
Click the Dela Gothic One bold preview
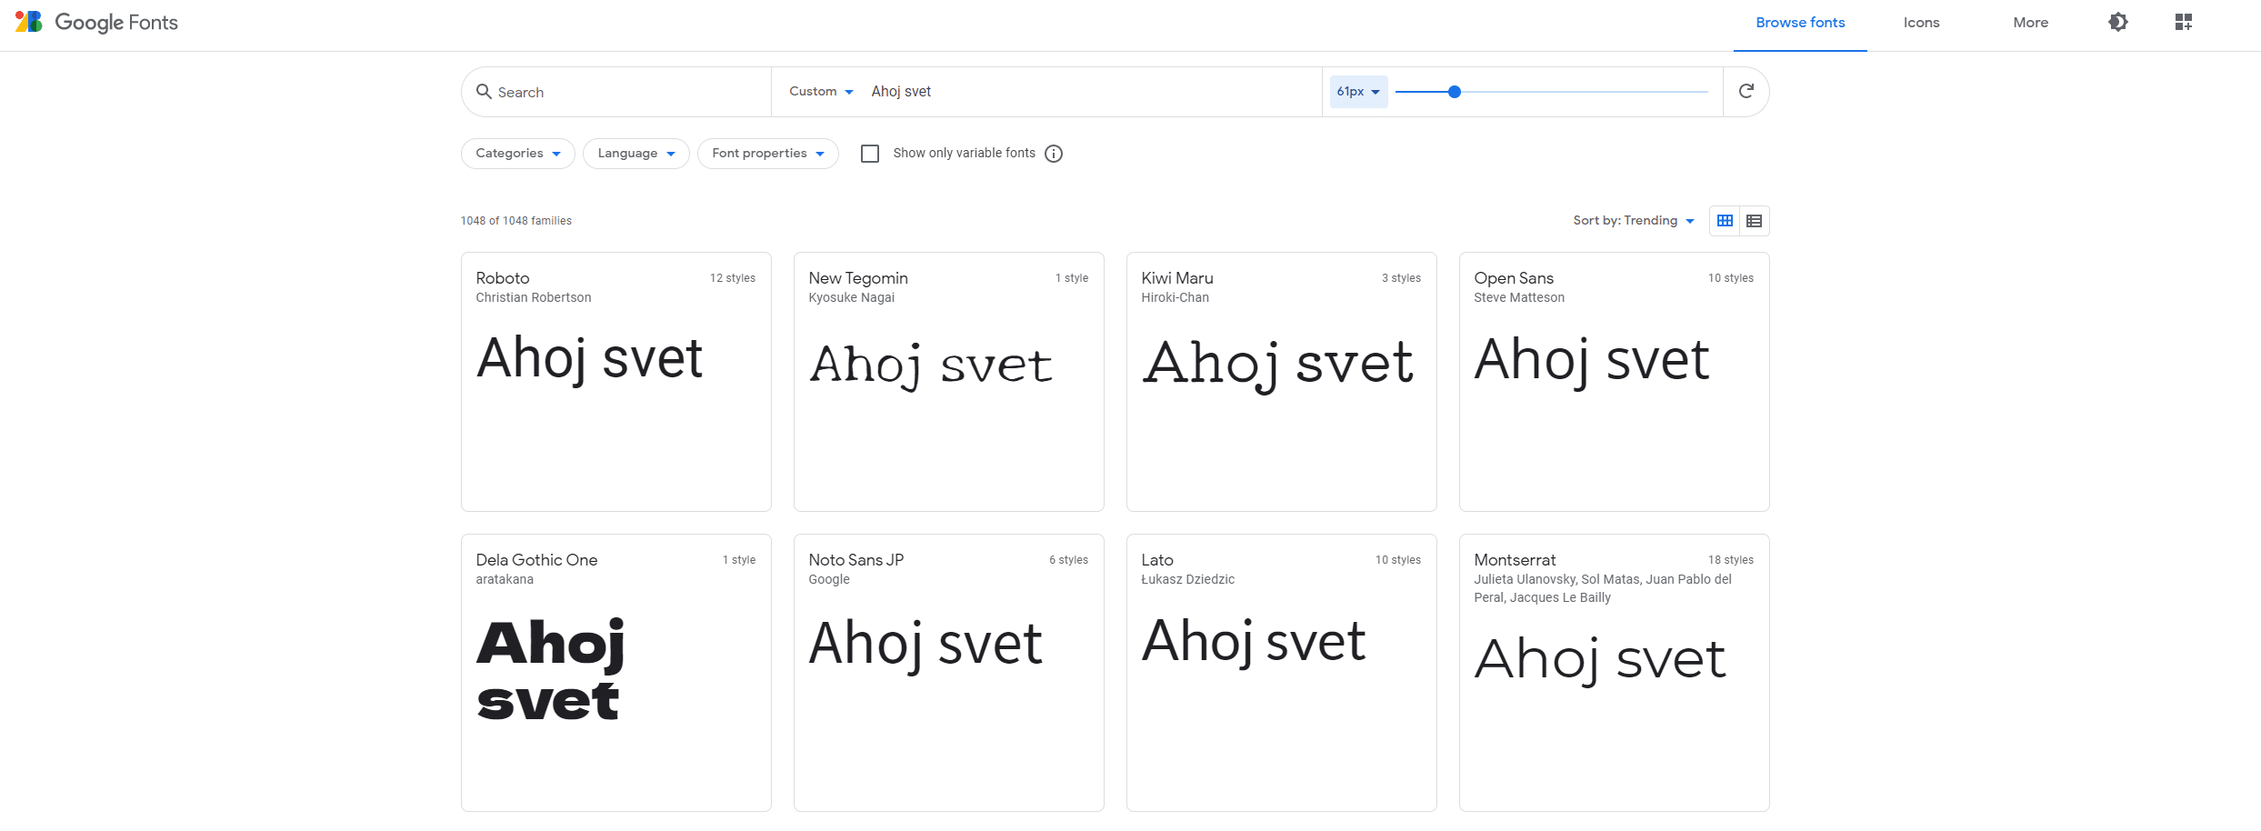[x=551, y=670]
